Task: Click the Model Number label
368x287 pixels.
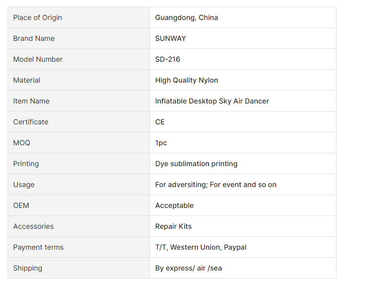Action: click(38, 59)
